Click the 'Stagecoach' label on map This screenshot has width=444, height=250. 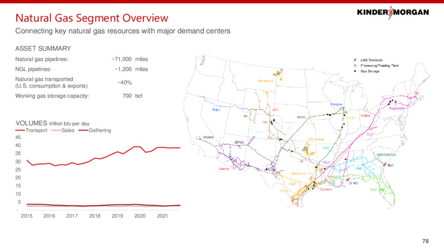(x=397, y=108)
